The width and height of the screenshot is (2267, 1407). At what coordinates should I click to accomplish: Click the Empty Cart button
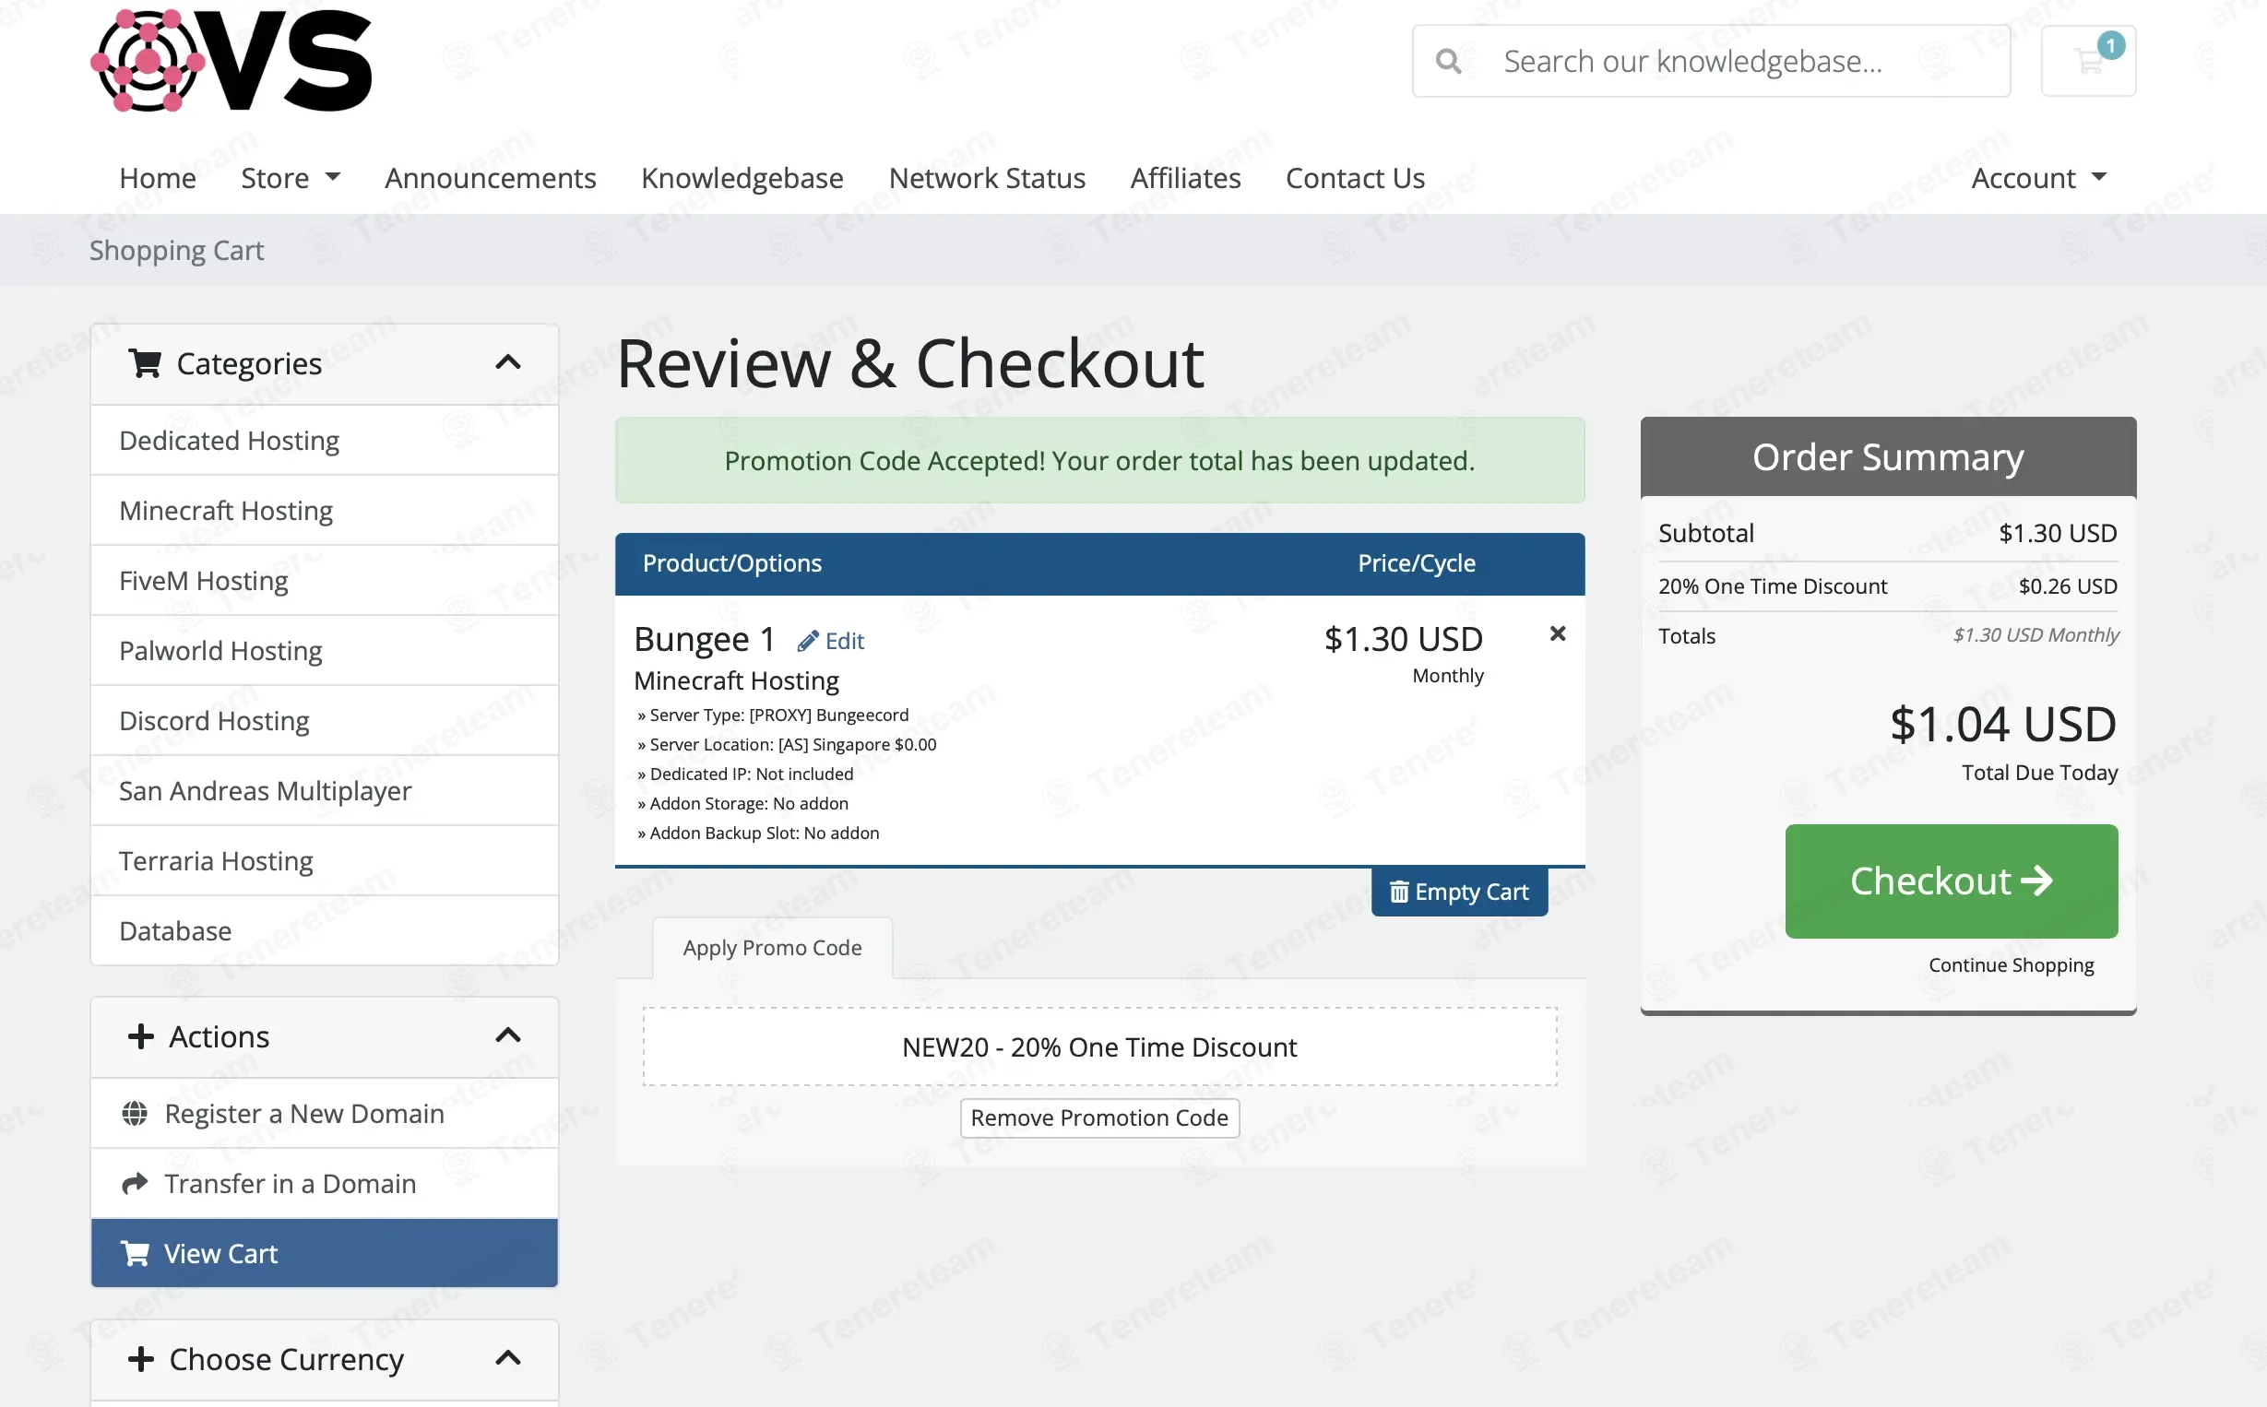(1458, 892)
